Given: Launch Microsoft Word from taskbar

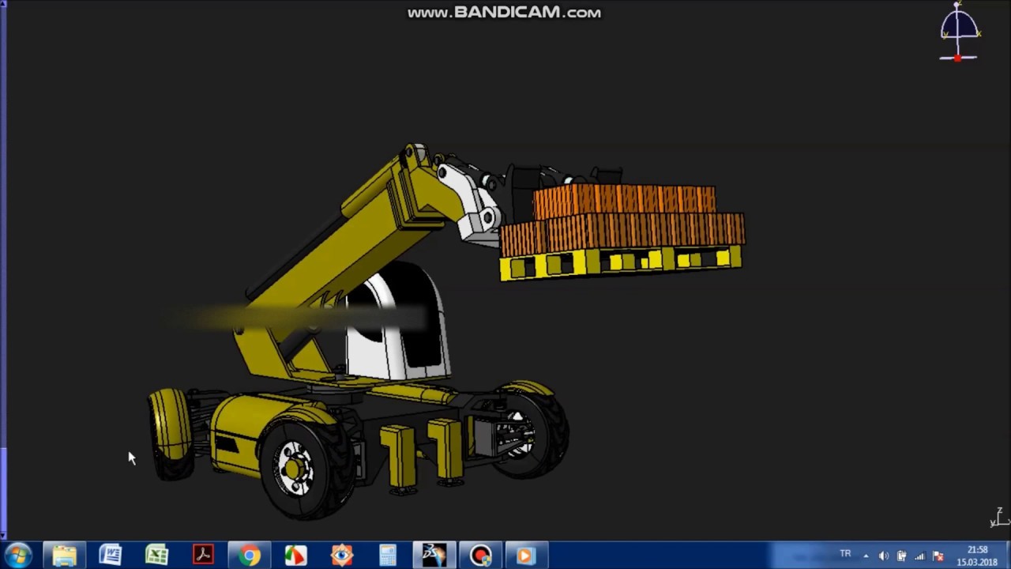Looking at the screenshot, I should pyautogui.click(x=111, y=555).
